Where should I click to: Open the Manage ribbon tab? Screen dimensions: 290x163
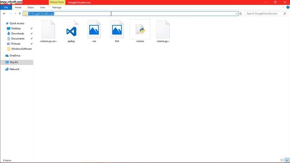tap(57, 7)
